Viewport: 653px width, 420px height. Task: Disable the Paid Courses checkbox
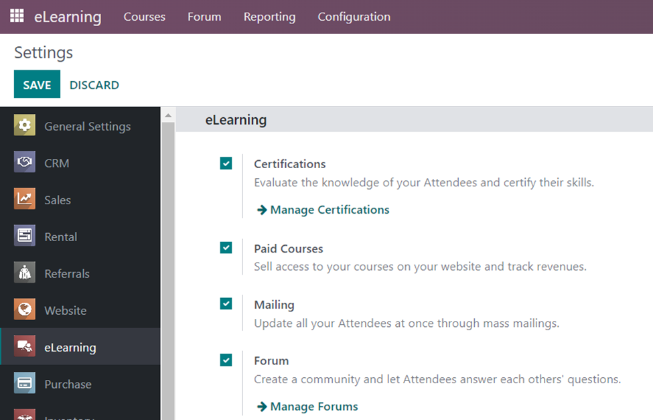tap(226, 248)
